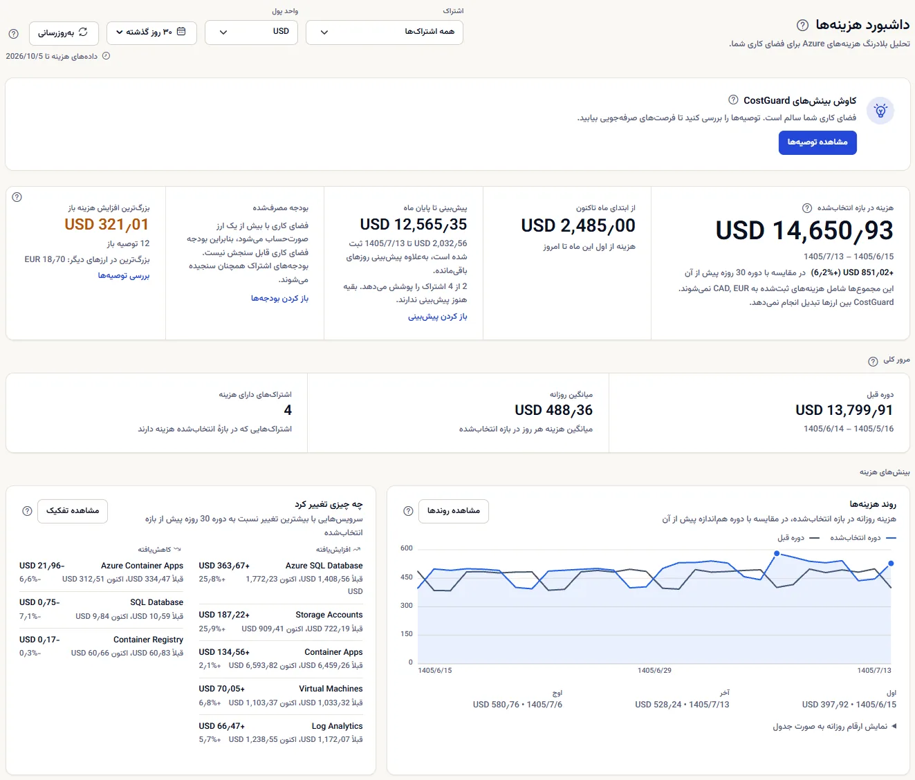Screen dimensions: 915x780
Task: Open the همه اشتراک‌ها subscription dropdown
Action: pos(385,32)
